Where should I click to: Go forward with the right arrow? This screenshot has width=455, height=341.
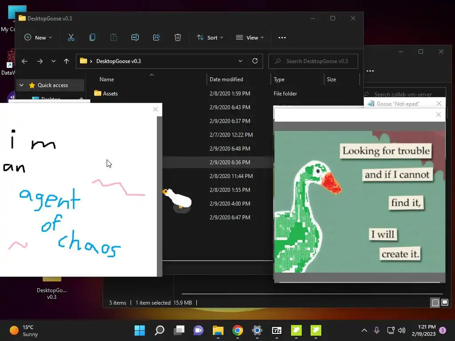point(40,61)
